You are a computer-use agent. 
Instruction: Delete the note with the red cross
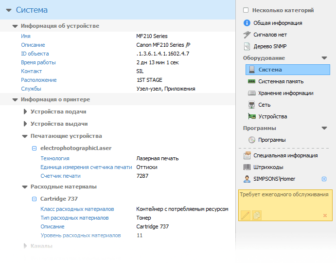pyautogui.click(x=325, y=215)
